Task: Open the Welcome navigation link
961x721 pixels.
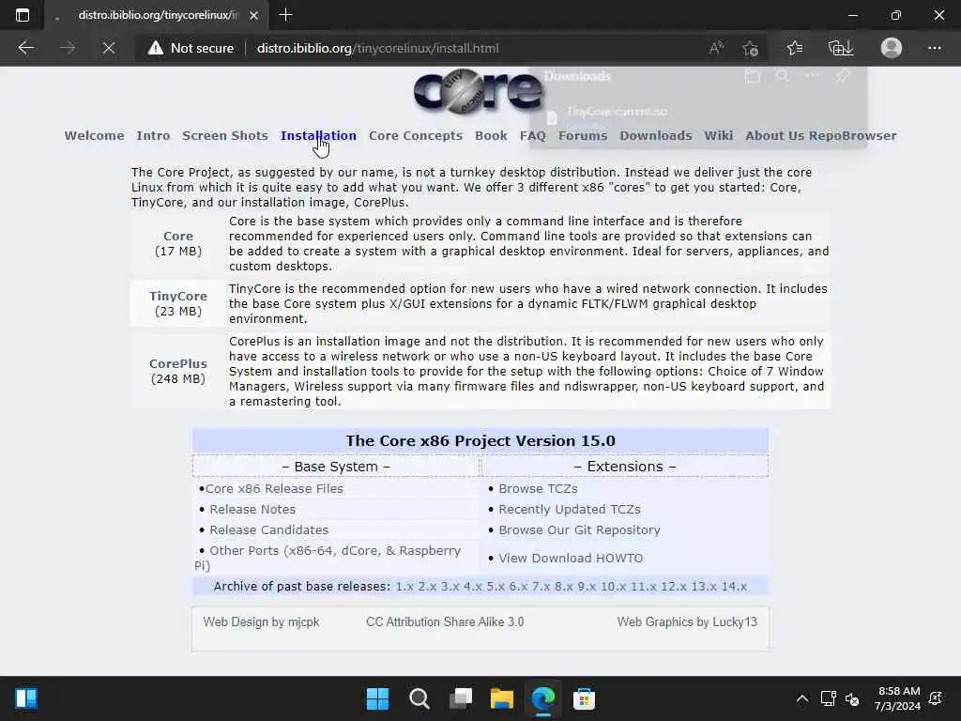Action: tap(95, 135)
